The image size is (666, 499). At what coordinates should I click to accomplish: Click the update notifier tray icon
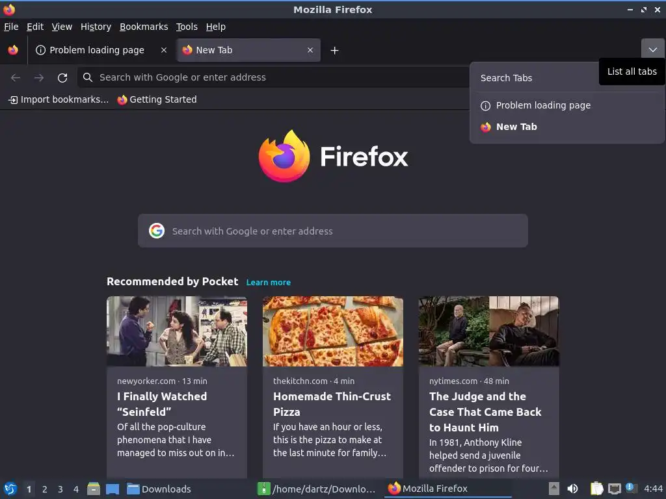point(631,488)
